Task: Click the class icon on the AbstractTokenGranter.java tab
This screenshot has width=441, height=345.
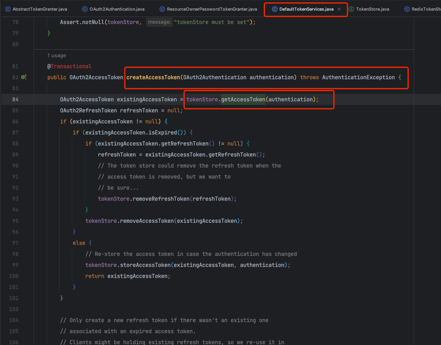Action: coord(8,9)
